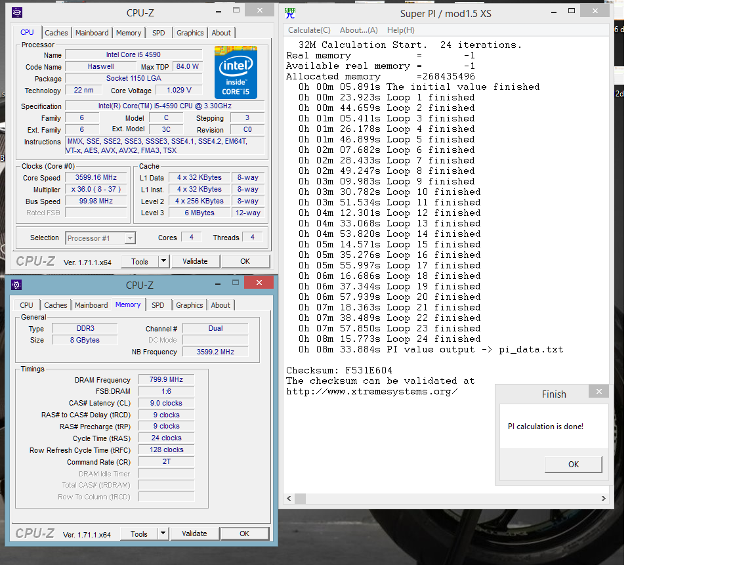The width and height of the screenshot is (756, 565).
Task: Minimize the Super PI window
Action: pos(553,12)
